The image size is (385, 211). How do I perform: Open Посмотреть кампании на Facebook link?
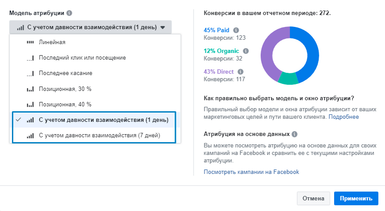click(251, 172)
